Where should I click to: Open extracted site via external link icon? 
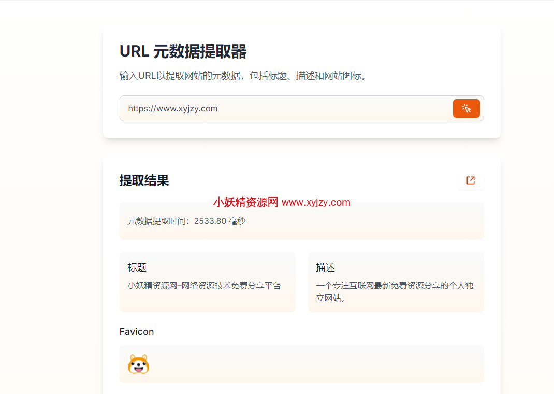pyautogui.click(x=470, y=180)
